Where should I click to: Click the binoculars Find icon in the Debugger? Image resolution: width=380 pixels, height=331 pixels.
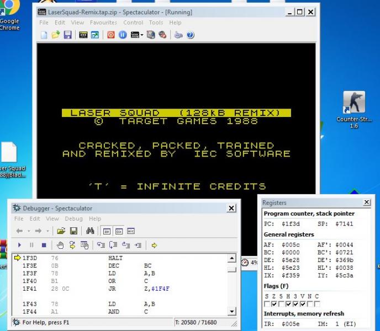point(91,231)
